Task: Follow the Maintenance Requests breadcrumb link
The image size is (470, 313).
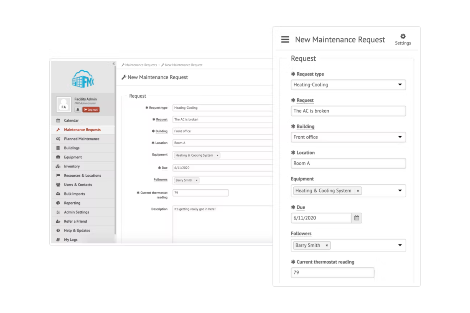Action: (141, 65)
